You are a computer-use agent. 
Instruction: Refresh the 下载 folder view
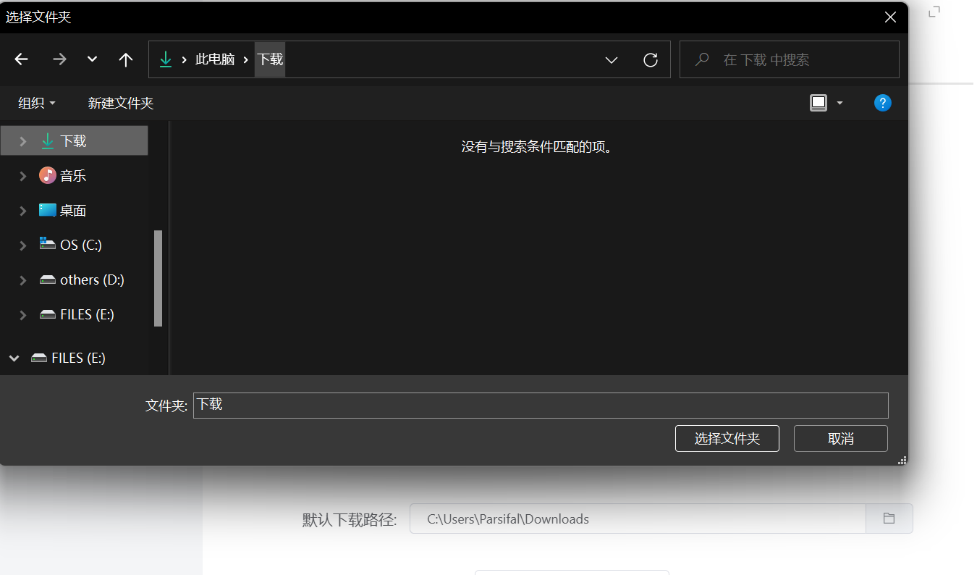point(650,59)
